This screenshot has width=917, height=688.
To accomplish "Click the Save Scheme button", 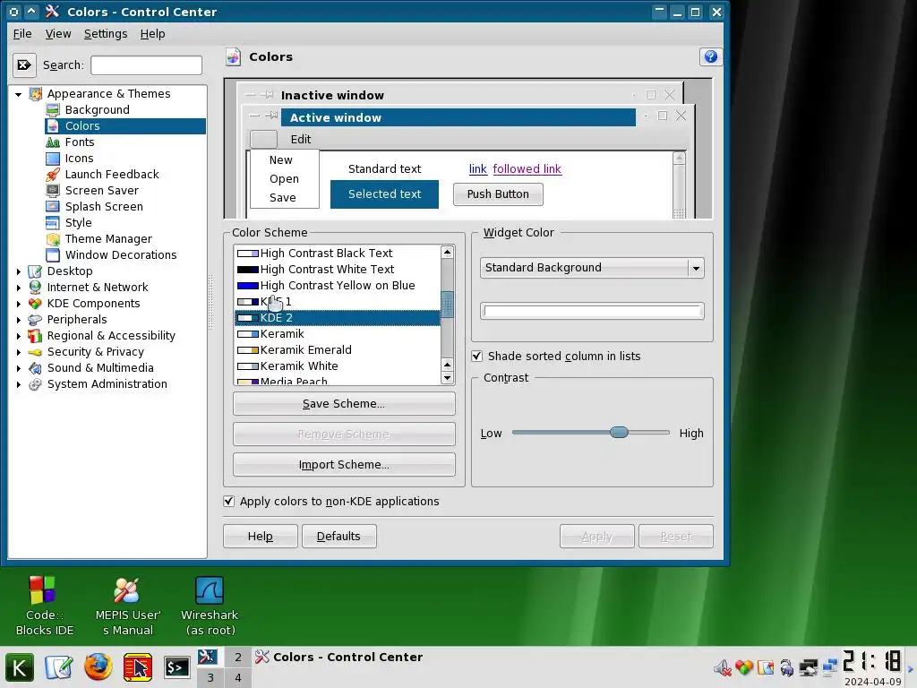I will [x=344, y=404].
